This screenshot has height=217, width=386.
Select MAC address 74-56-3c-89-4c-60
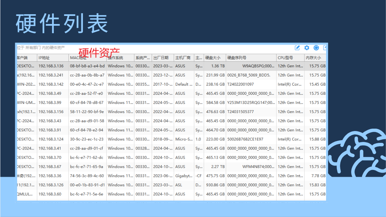click(87, 176)
